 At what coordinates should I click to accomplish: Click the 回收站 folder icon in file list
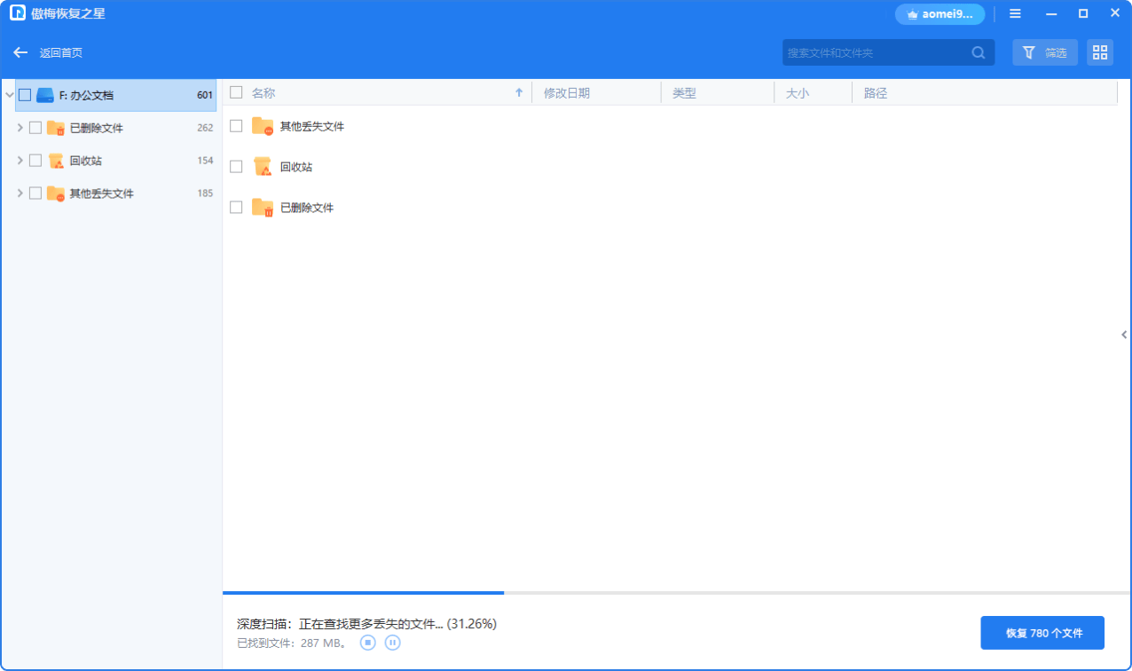(262, 166)
